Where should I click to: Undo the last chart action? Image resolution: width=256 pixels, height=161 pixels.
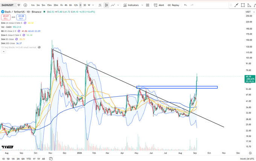point(186,5)
